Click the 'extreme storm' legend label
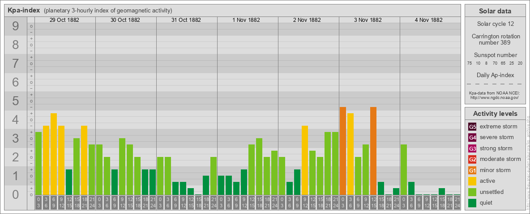This screenshot has width=530, height=214. (x=499, y=127)
